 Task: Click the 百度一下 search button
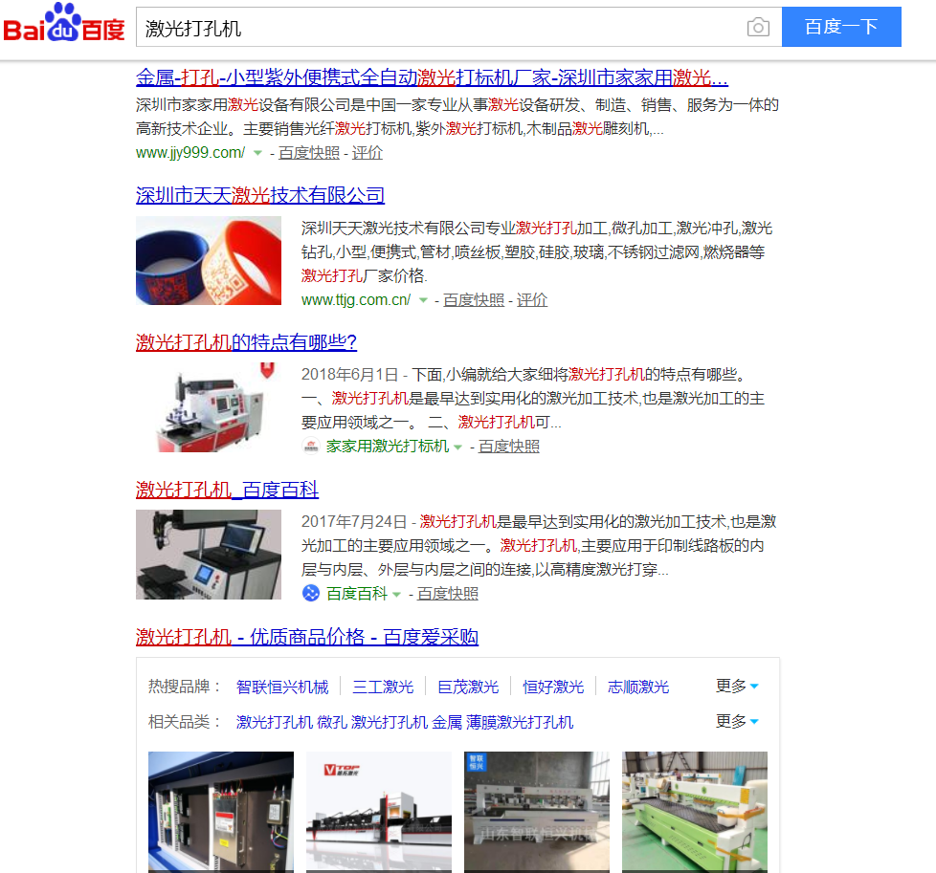click(841, 27)
